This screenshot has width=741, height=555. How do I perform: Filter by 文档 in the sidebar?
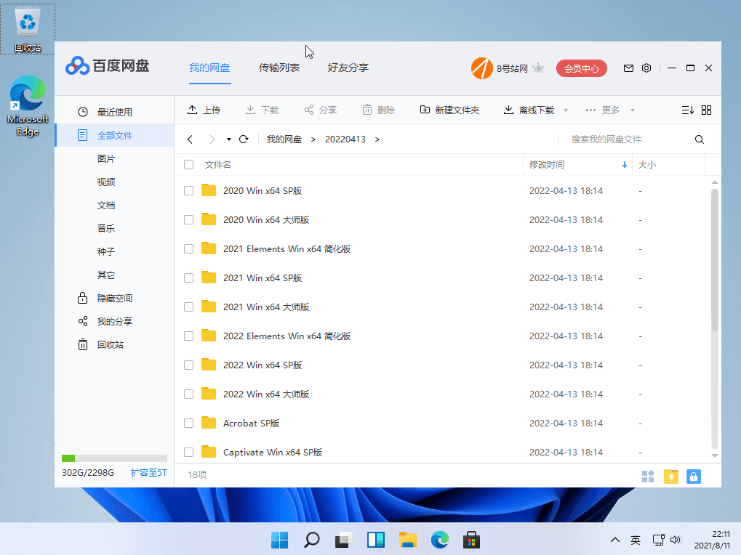[106, 206]
